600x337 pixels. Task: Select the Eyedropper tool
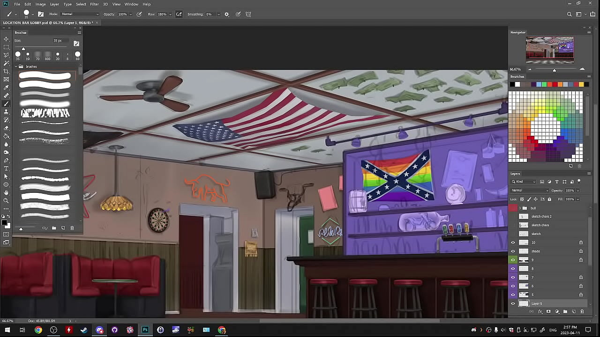click(x=6, y=88)
